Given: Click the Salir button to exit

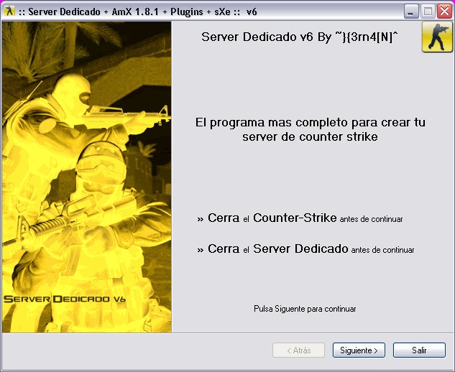Looking at the screenshot, I should [419, 350].
